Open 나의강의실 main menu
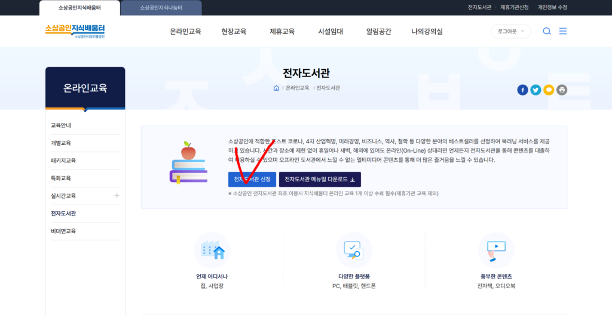Viewport: 612px width, 315px height. click(x=427, y=32)
